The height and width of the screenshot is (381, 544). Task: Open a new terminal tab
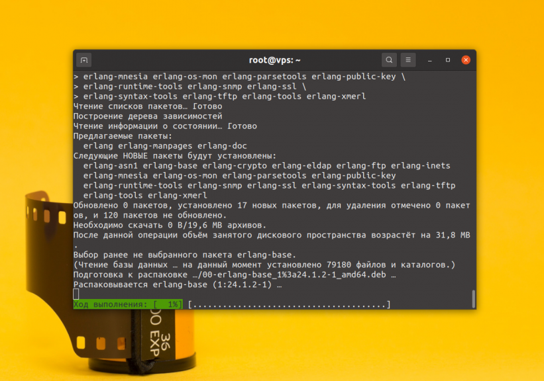(x=84, y=60)
